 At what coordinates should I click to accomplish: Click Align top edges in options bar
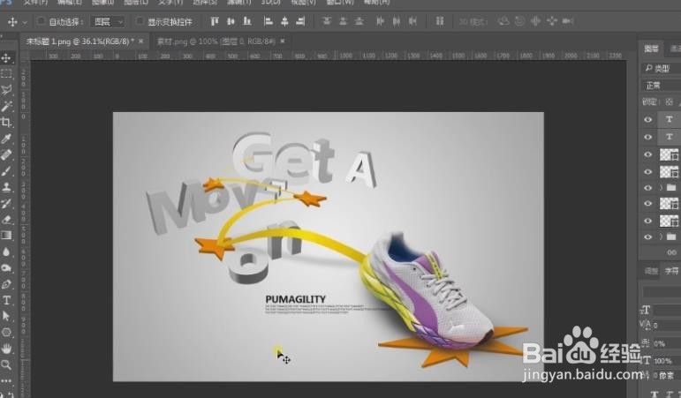point(215,21)
